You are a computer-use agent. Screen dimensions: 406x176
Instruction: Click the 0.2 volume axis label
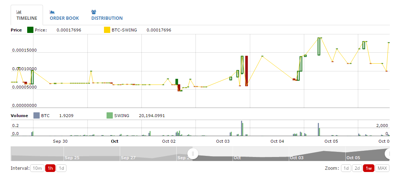click(x=15, y=126)
